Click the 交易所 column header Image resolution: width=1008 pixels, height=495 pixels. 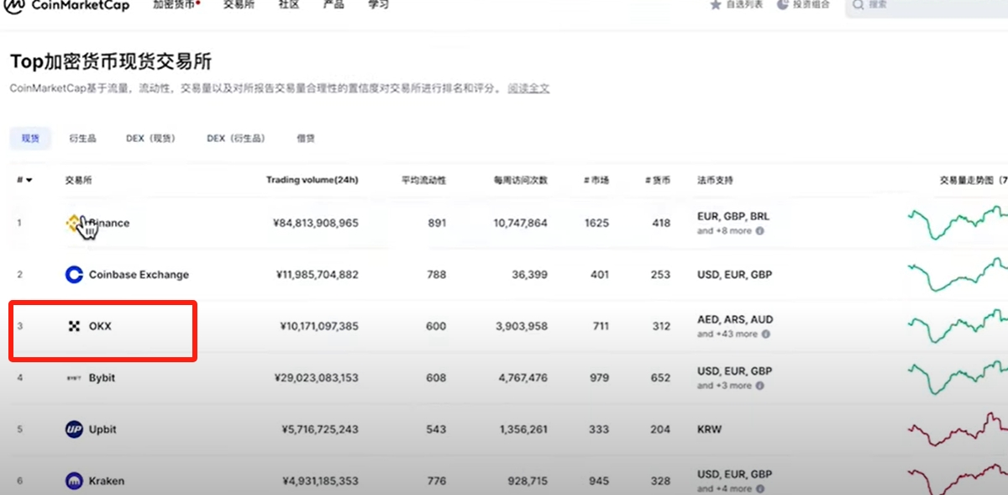pos(79,180)
